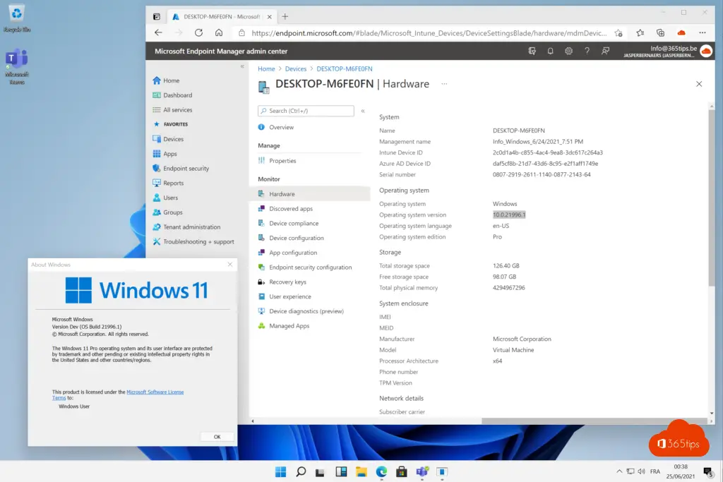This screenshot has height=482, width=723.
Task: Open directory and subscription filter icon
Action: click(x=532, y=51)
